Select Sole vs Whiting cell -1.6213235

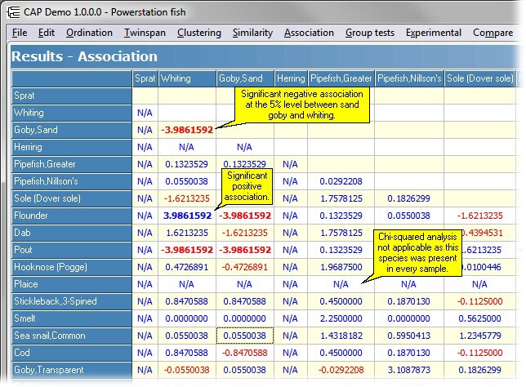coord(187,198)
